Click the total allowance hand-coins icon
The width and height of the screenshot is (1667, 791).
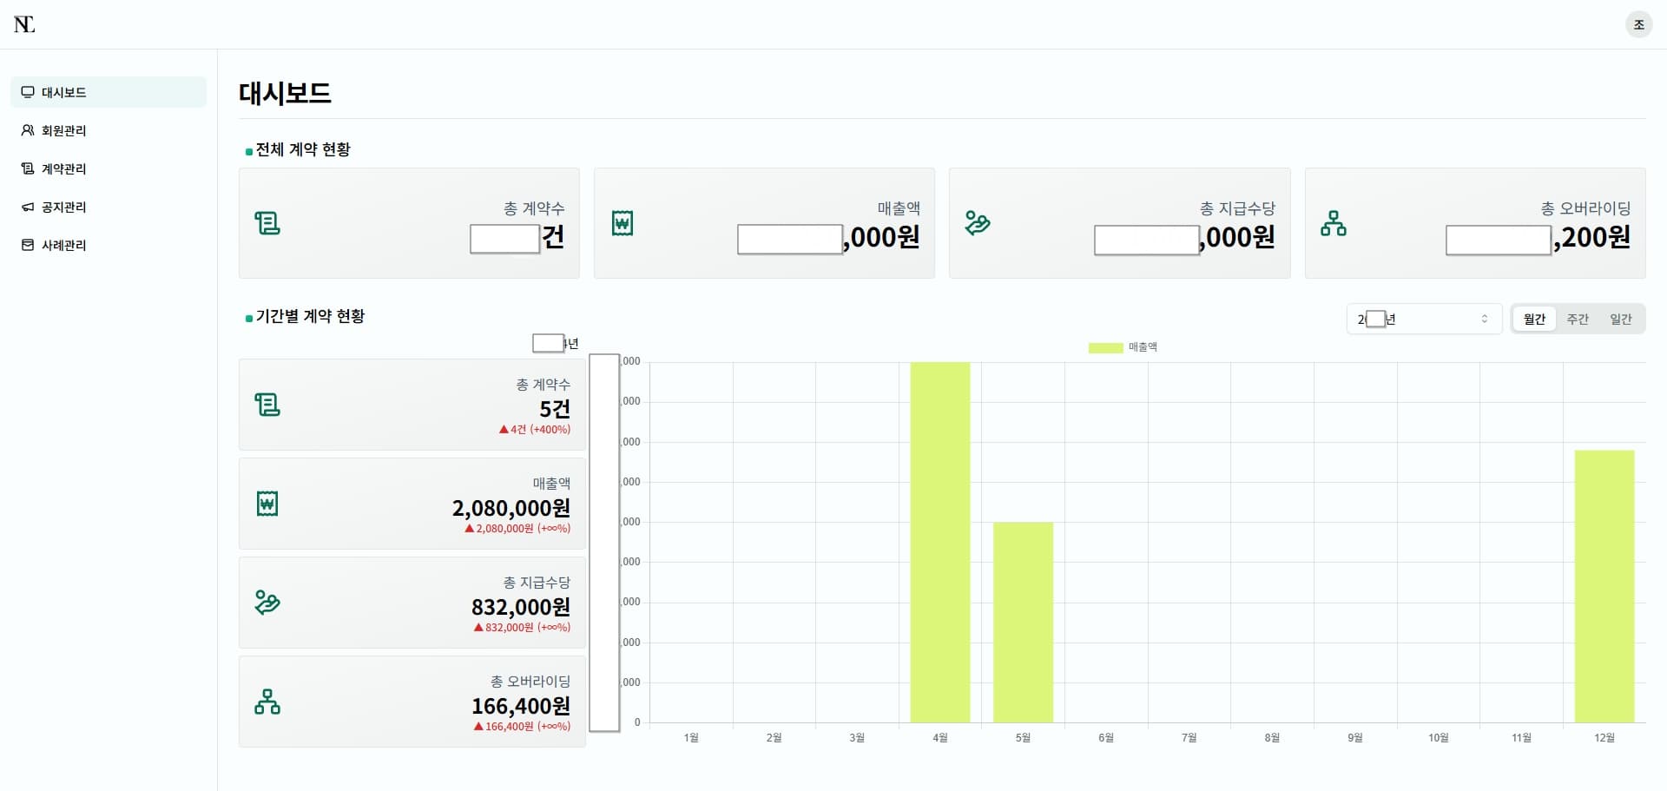pos(978,223)
